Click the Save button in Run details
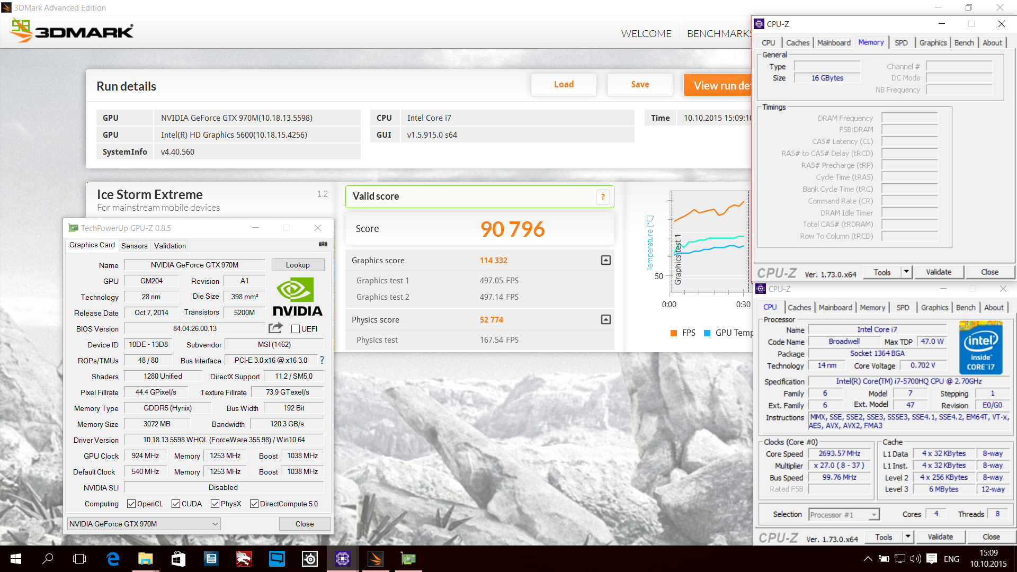Viewport: 1017px width, 572px height. pos(640,85)
